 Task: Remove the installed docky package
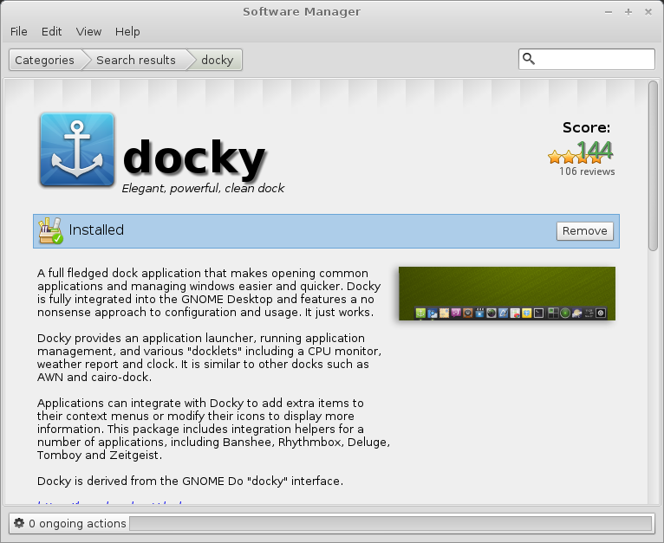585,231
